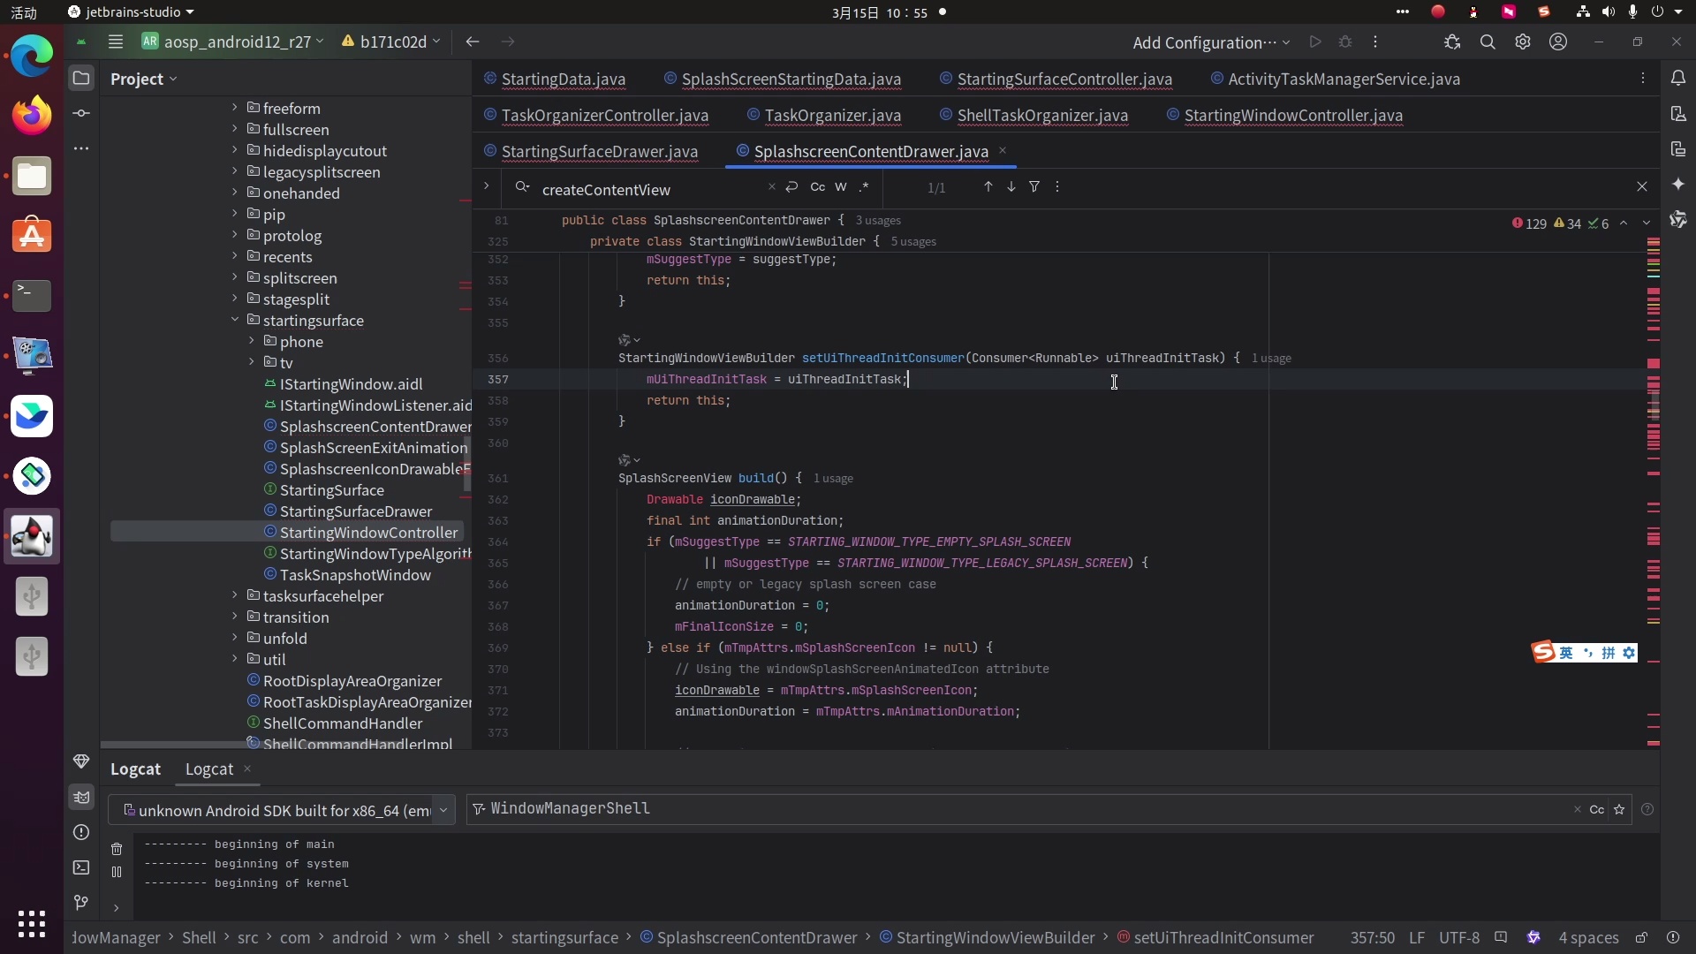Open IDE settings gear icon
This screenshot has width=1696, height=954.
pyautogui.click(x=1523, y=42)
